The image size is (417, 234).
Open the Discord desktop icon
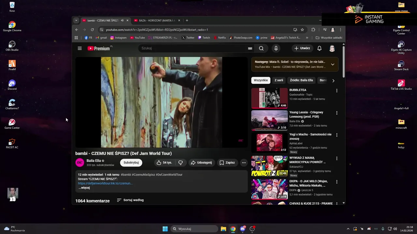tap(12, 85)
